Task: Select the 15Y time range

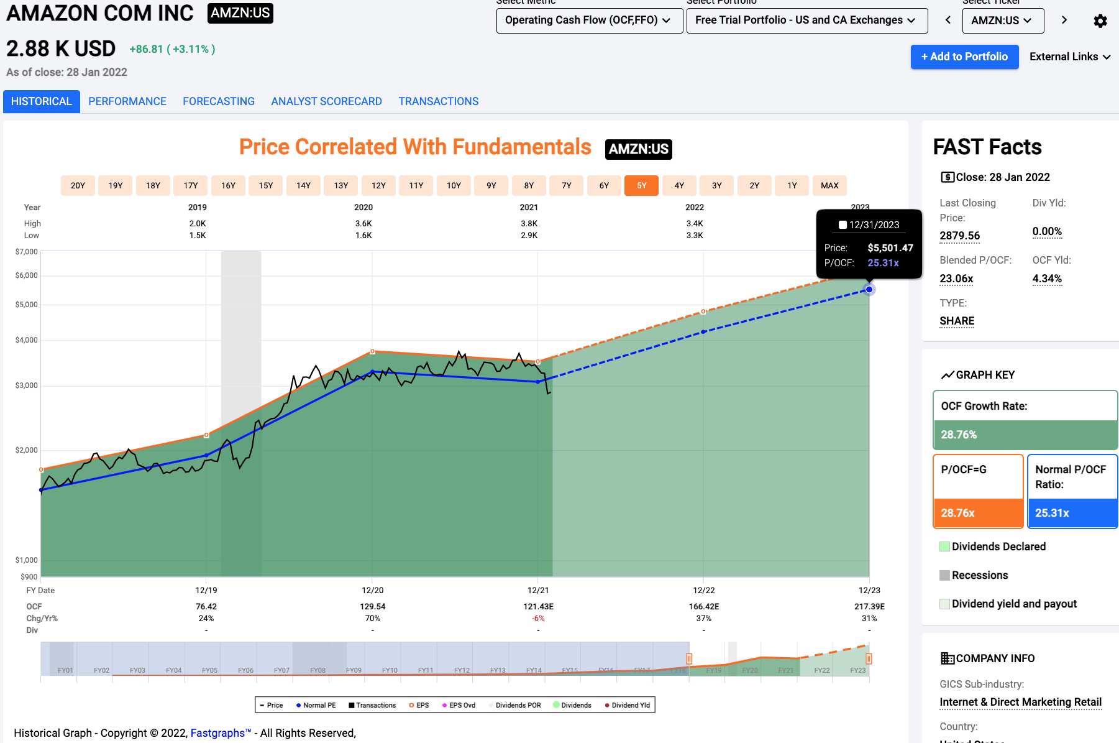Action: (x=266, y=185)
